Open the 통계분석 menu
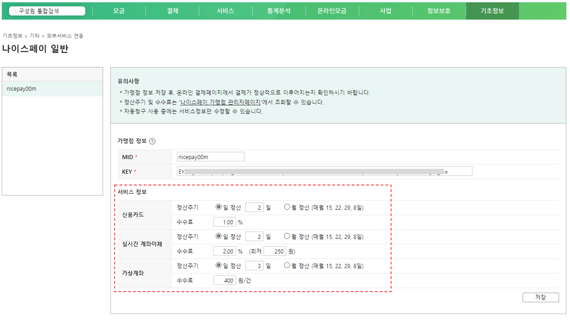Image resolution: width=570 pixels, height=320 pixels. [279, 11]
